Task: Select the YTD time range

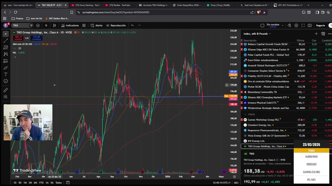Action: 41,183
